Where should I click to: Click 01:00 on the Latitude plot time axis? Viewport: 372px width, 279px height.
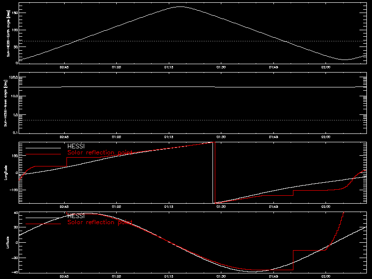click(x=116, y=277)
